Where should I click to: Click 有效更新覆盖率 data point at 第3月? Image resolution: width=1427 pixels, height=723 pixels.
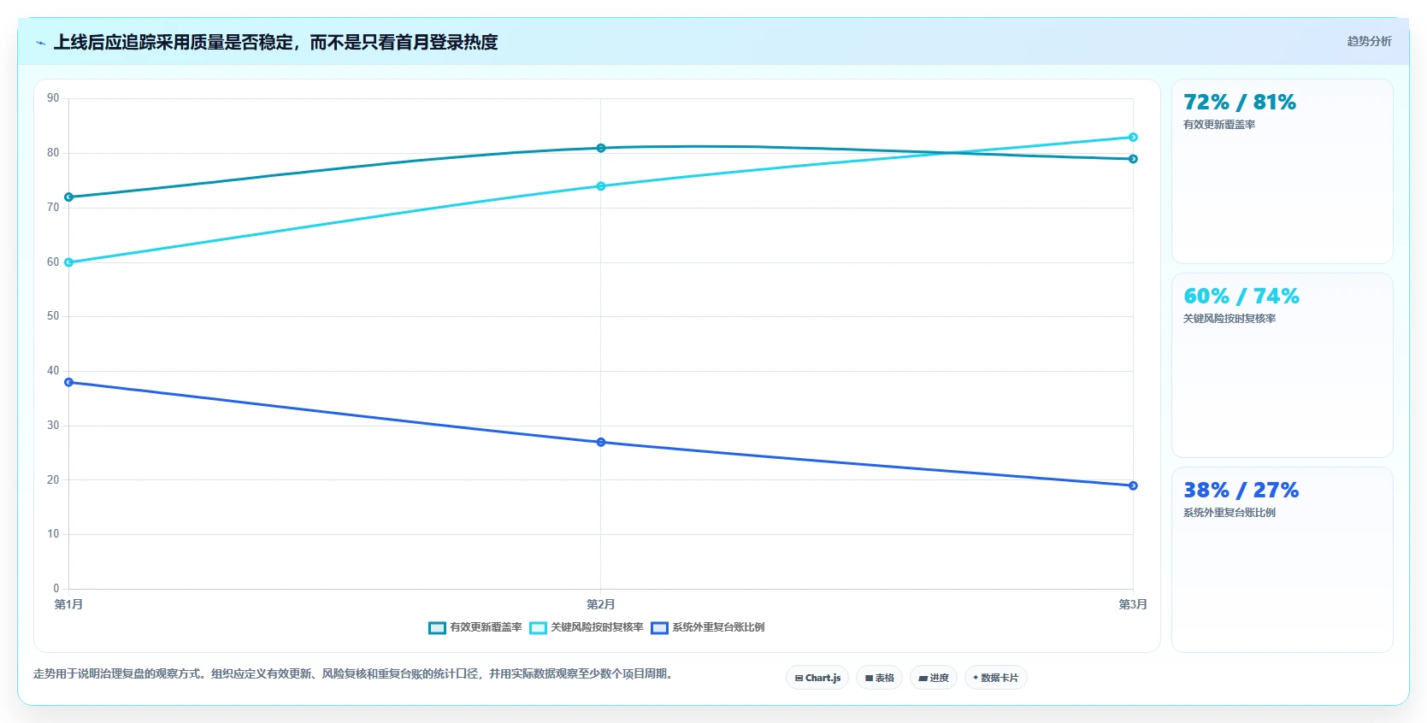click(x=1133, y=159)
